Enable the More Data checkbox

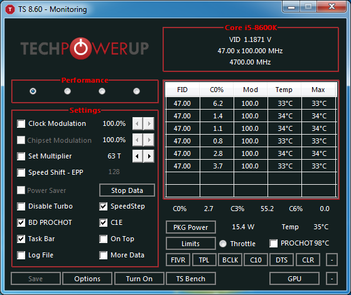[x=103, y=255]
